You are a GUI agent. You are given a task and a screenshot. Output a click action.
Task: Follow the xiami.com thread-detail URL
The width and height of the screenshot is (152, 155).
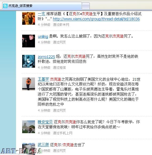96,19
